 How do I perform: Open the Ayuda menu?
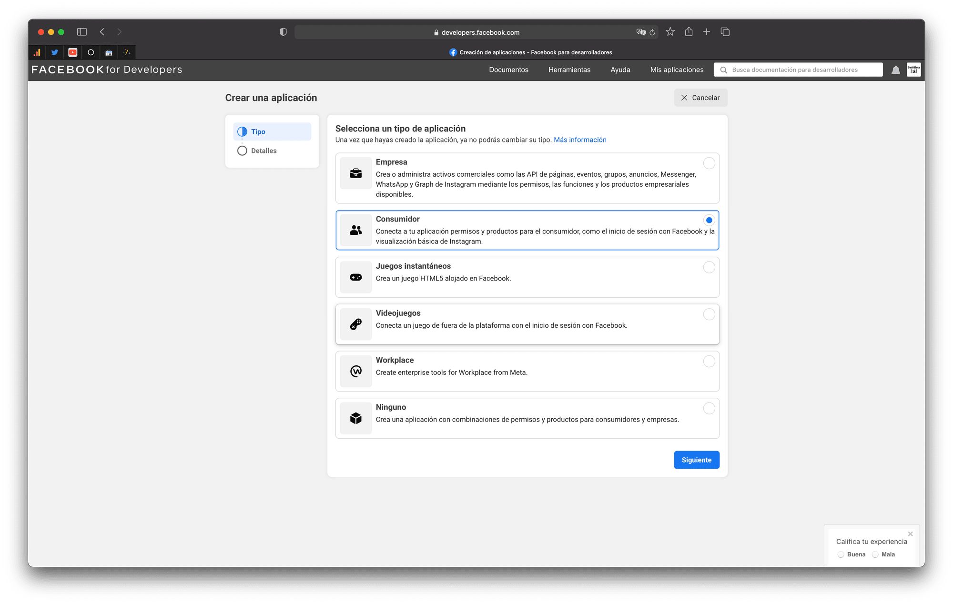point(620,70)
